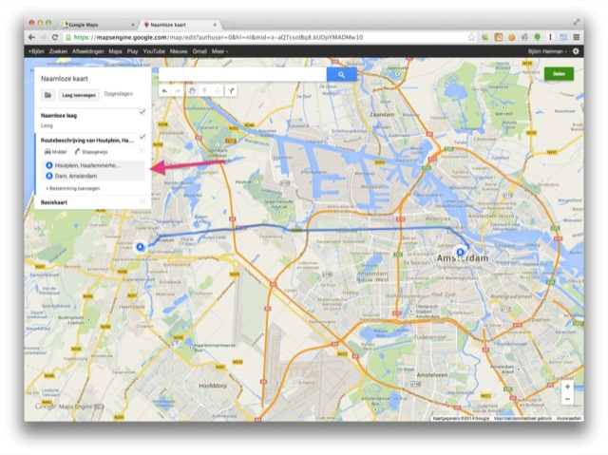Close the Google Maps browser tab

pyautogui.click(x=133, y=25)
